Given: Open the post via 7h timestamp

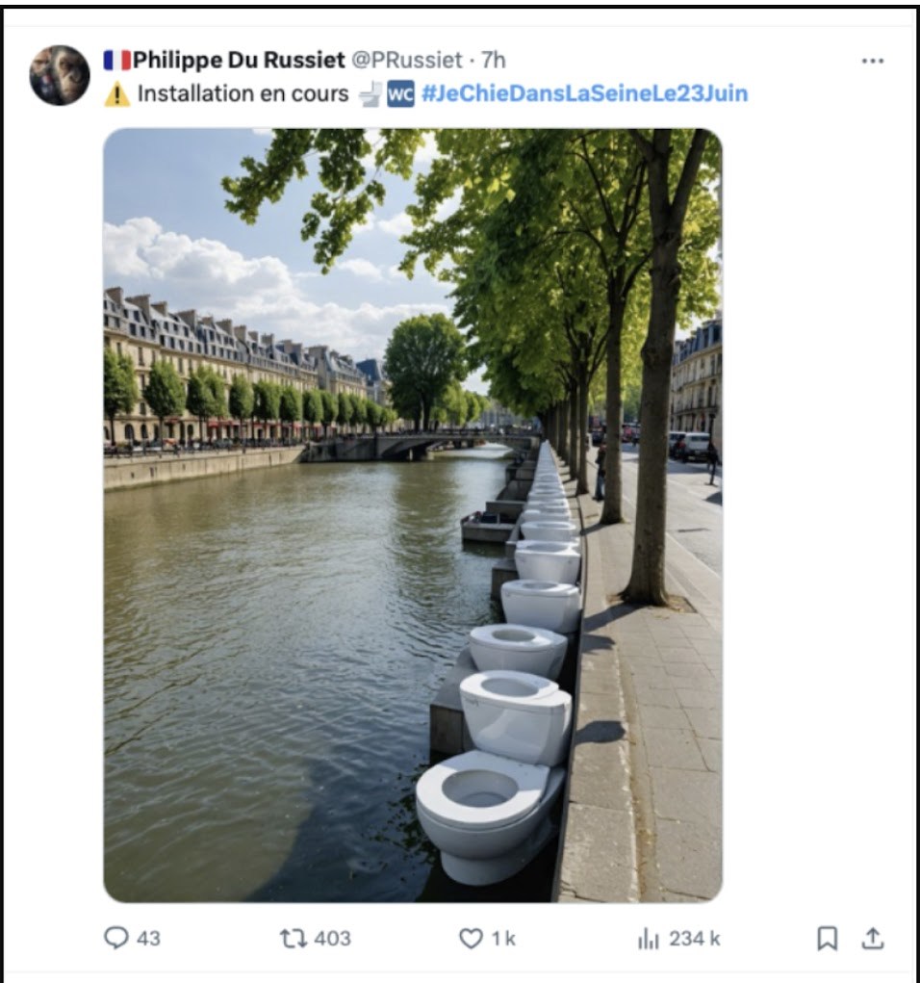Looking at the screenshot, I should coord(494,61).
